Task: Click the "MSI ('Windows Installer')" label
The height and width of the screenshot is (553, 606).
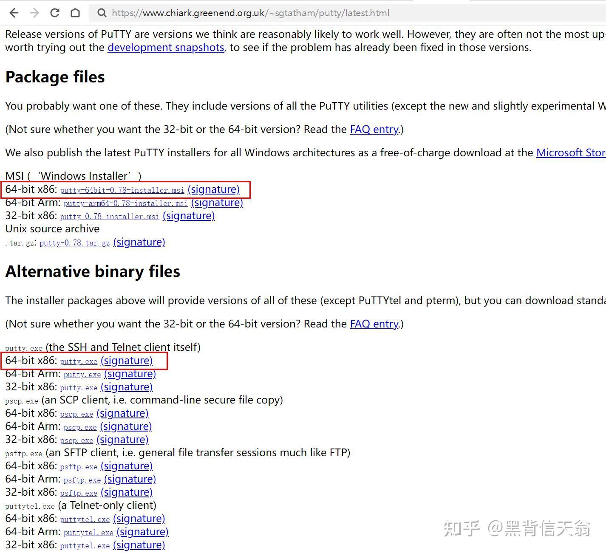Action: 73,176
